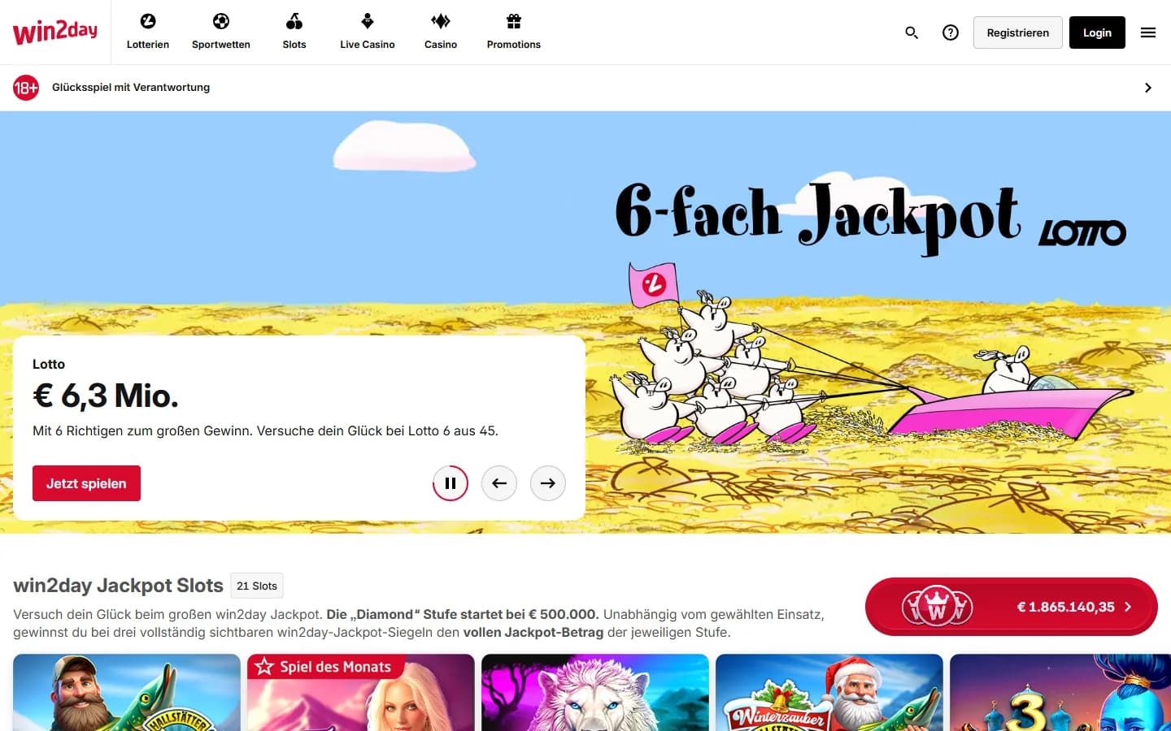Open the Promotions section

coord(514,32)
